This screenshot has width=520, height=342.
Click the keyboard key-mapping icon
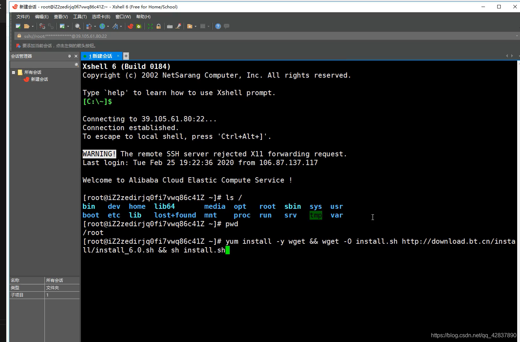coord(170,26)
